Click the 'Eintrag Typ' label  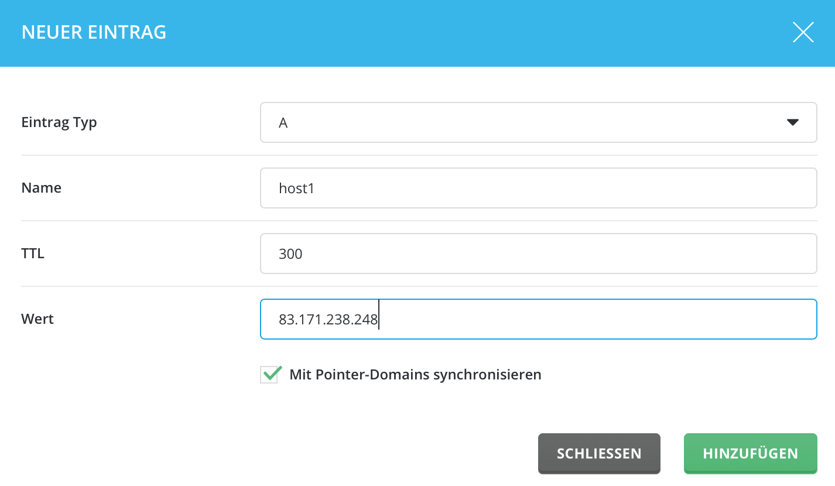59,123
